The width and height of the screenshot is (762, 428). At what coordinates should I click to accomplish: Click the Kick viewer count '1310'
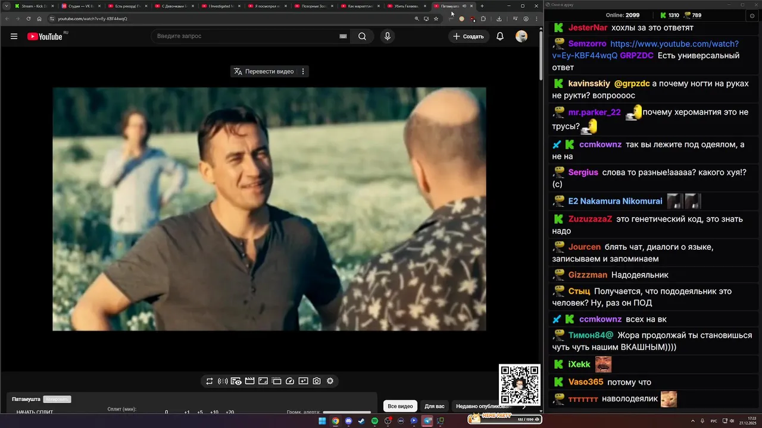673,15
